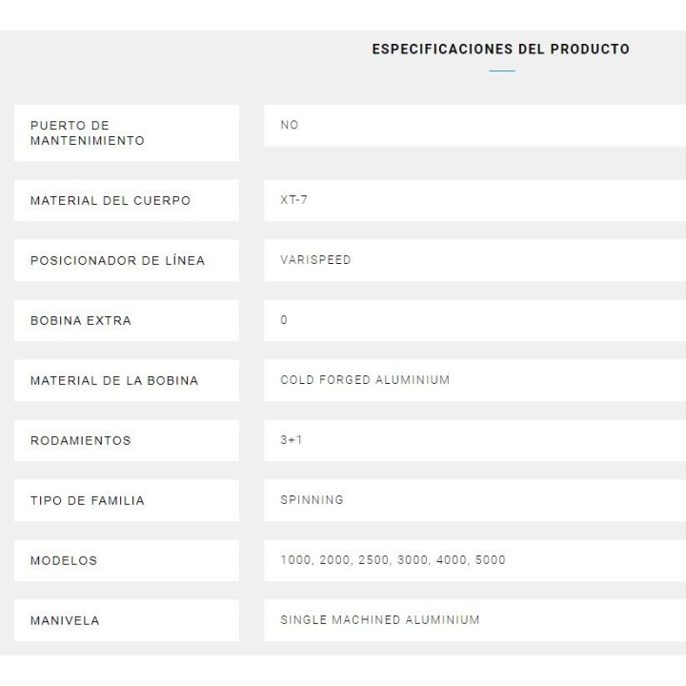Select the models list 1000 to 5000

[x=393, y=560]
